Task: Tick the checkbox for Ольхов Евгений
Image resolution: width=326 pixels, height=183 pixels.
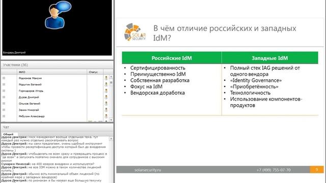Action: tap(4, 104)
